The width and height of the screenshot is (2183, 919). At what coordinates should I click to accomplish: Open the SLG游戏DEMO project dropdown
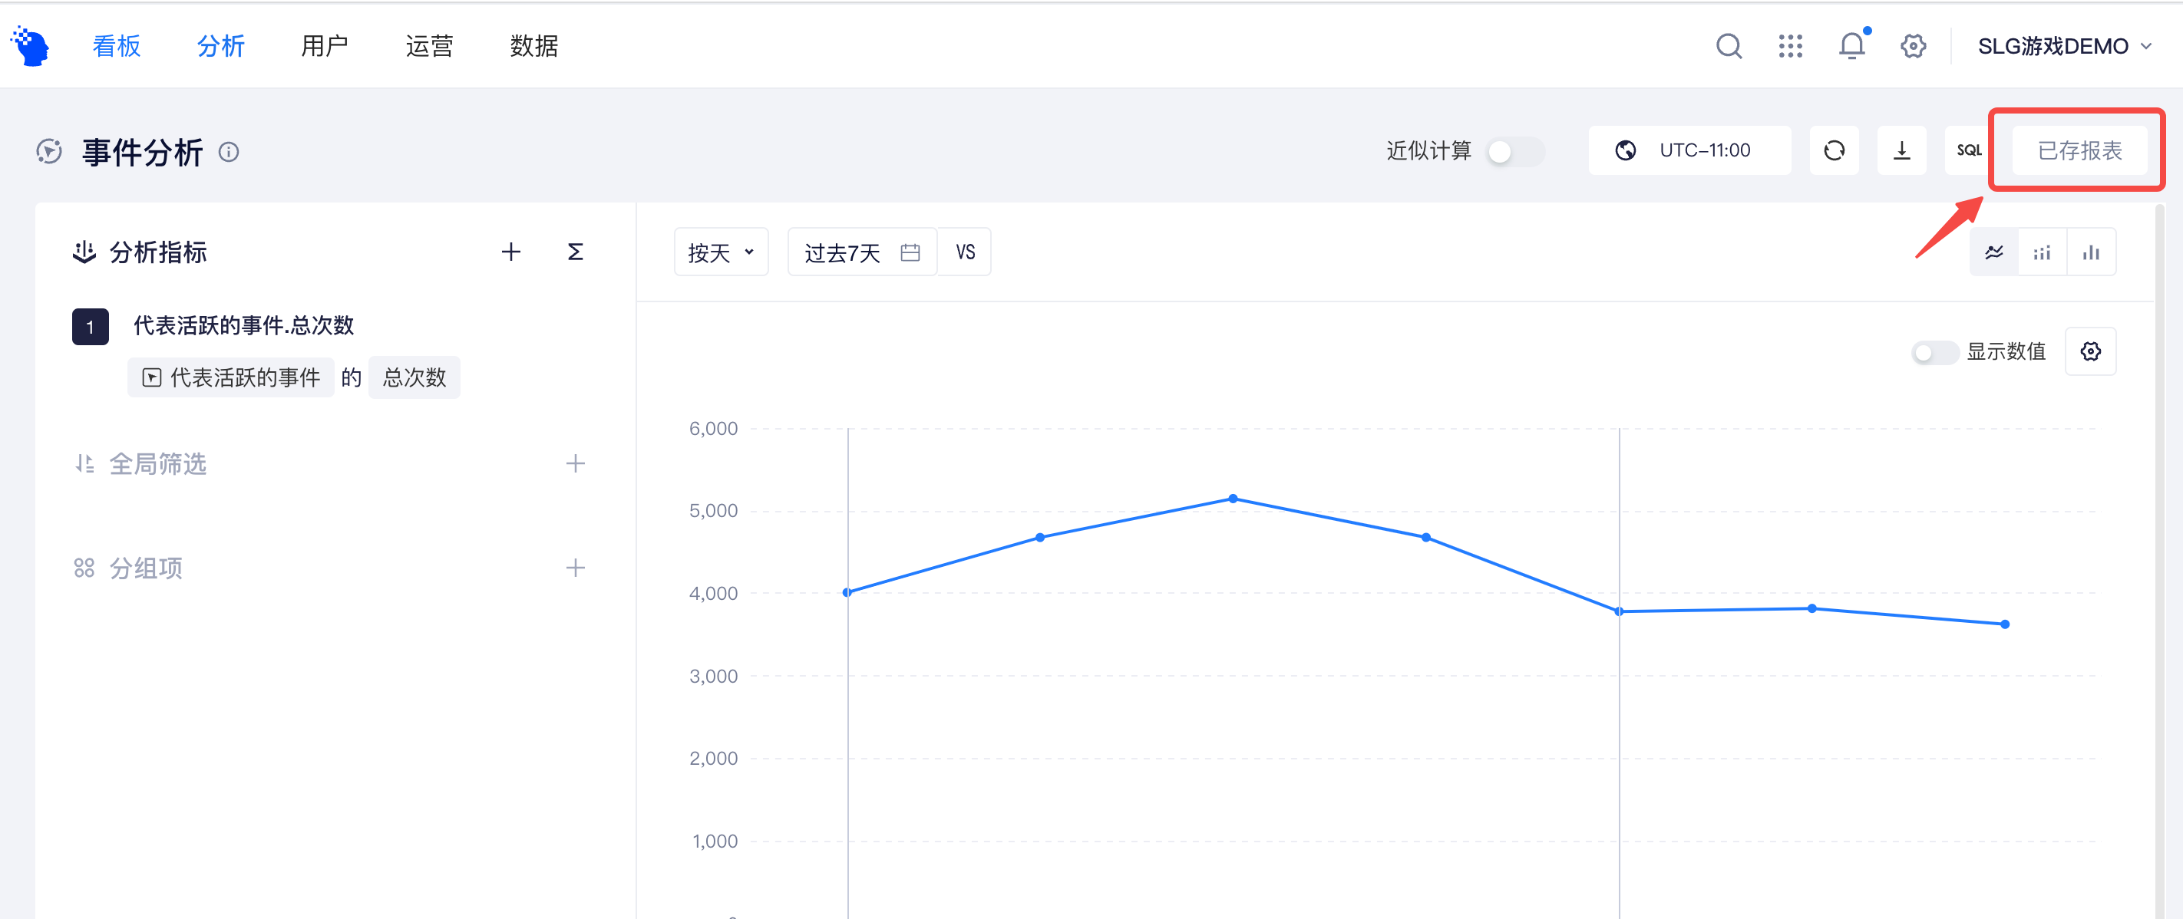pos(2063,46)
